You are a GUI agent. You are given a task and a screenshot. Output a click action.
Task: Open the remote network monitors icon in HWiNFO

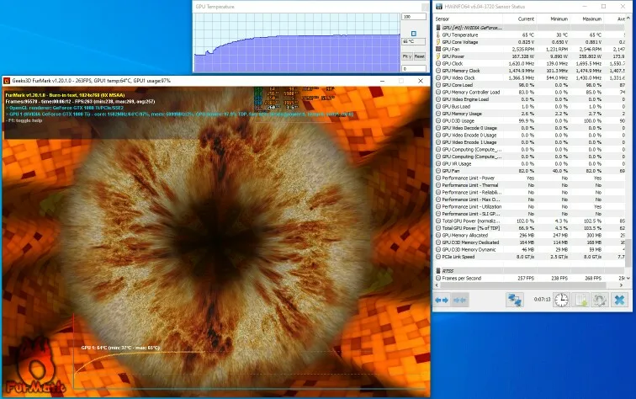click(515, 300)
